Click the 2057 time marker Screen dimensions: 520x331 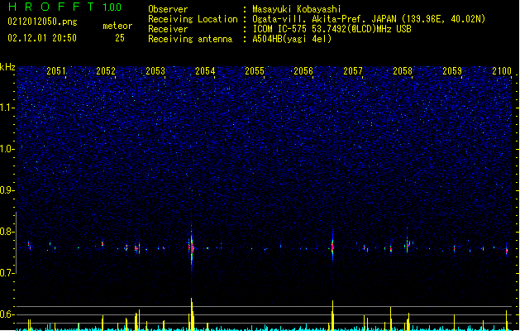pyautogui.click(x=353, y=71)
